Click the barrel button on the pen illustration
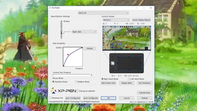 click(61, 33)
